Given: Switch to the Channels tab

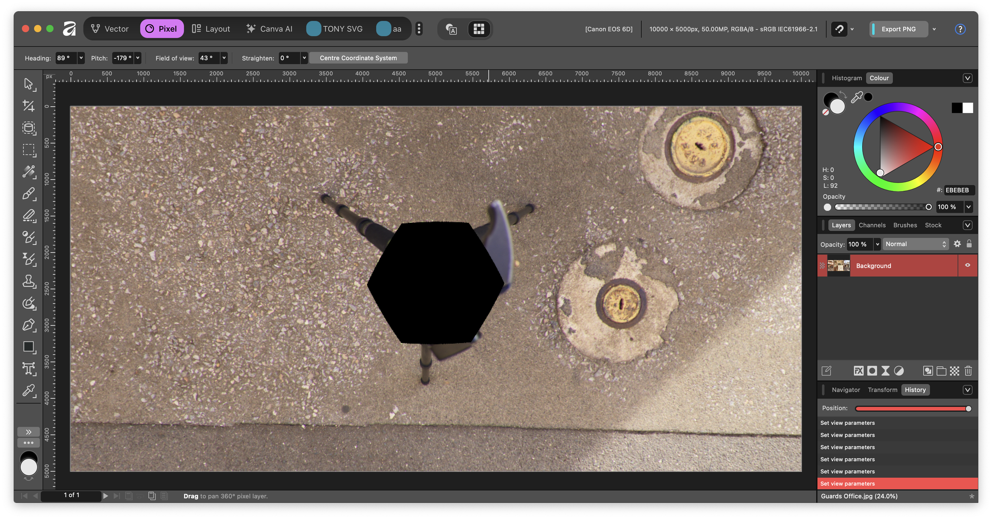Looking at the screenshot, I should pyautogui.click(x=872, y=225).
